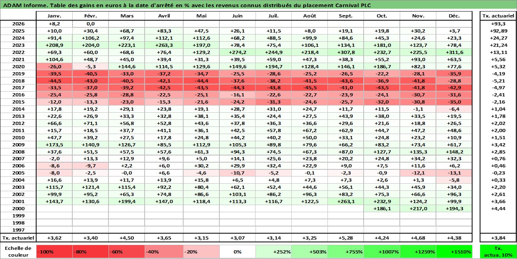
Task: Select the Sept. column header
Action: [x=346, y=16]
